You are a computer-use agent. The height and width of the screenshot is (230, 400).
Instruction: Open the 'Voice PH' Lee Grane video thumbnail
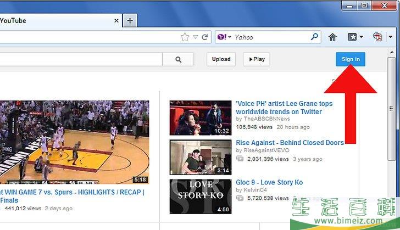(201, 118)
